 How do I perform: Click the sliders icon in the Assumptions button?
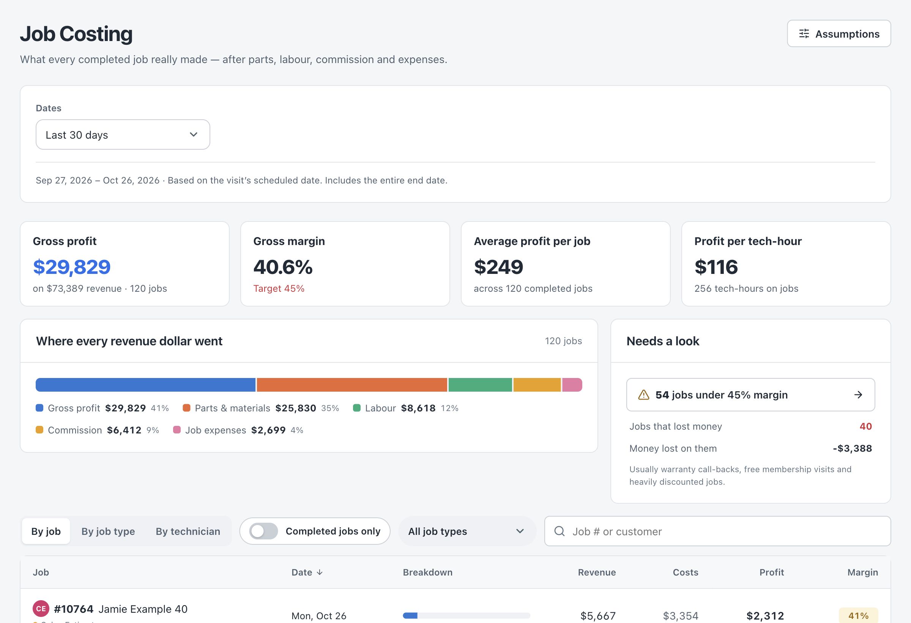(804, 34)
